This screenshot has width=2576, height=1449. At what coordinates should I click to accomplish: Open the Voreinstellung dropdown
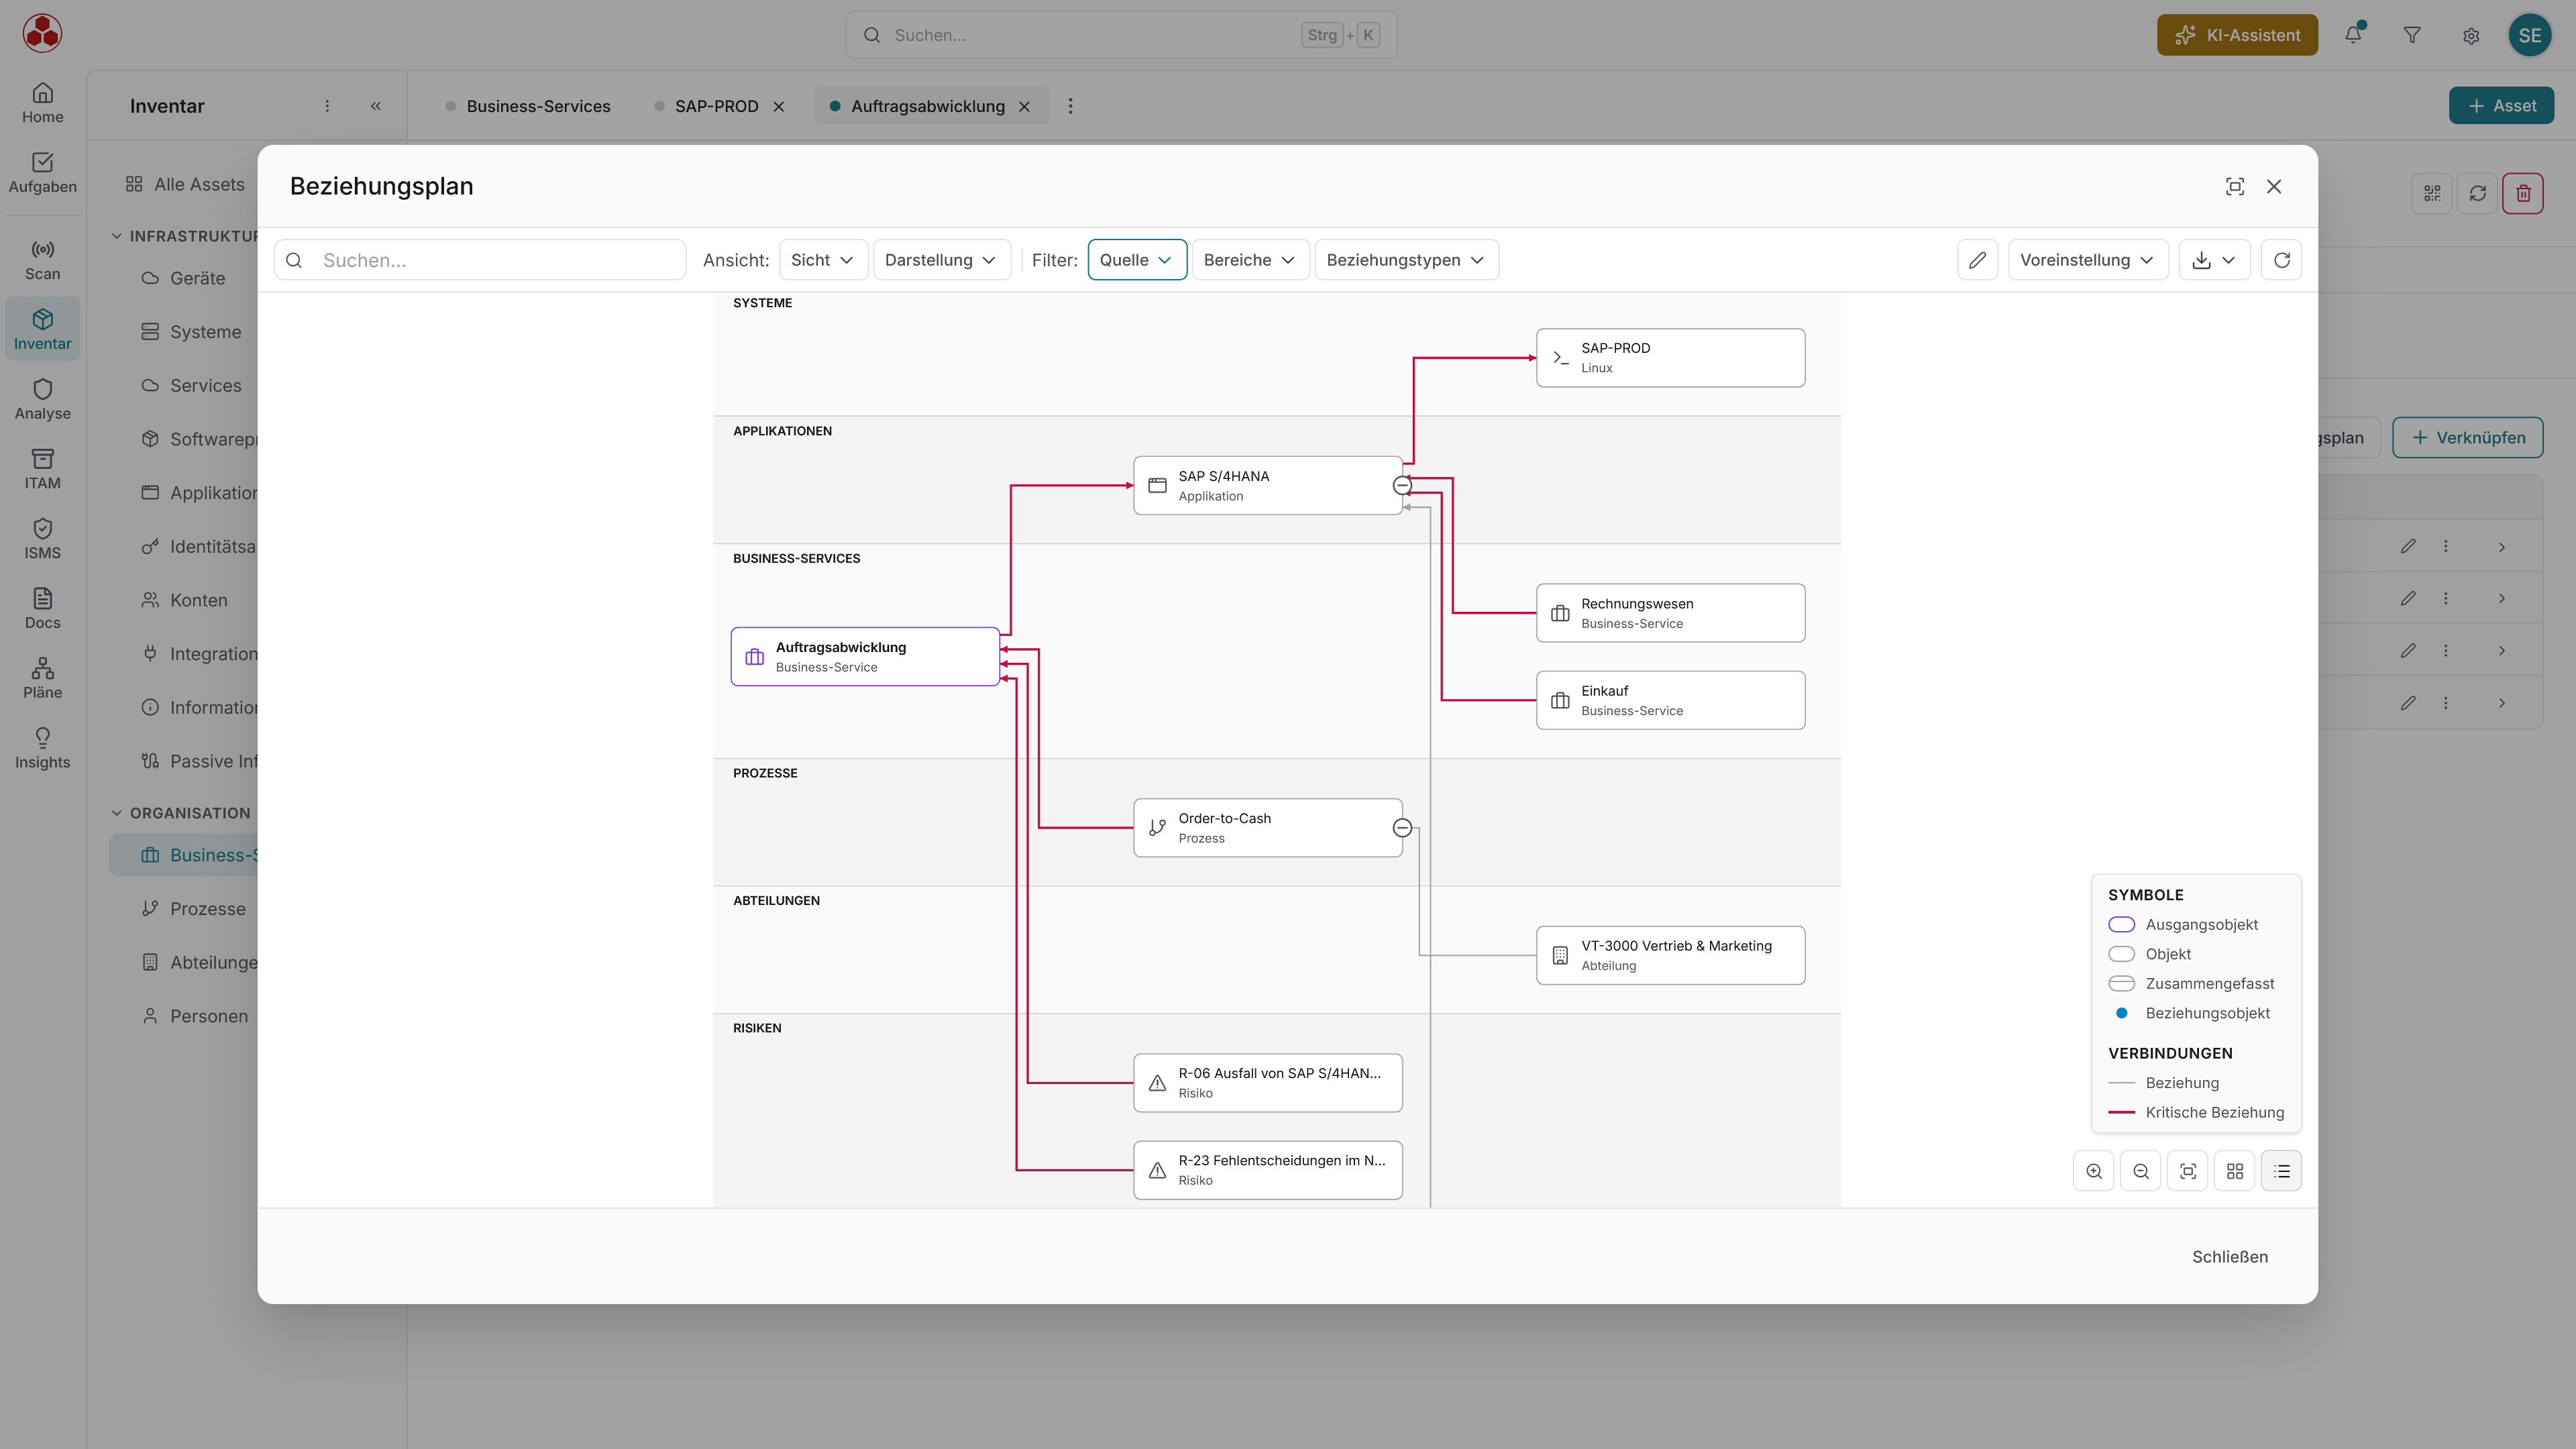(x=2088, y=260)
